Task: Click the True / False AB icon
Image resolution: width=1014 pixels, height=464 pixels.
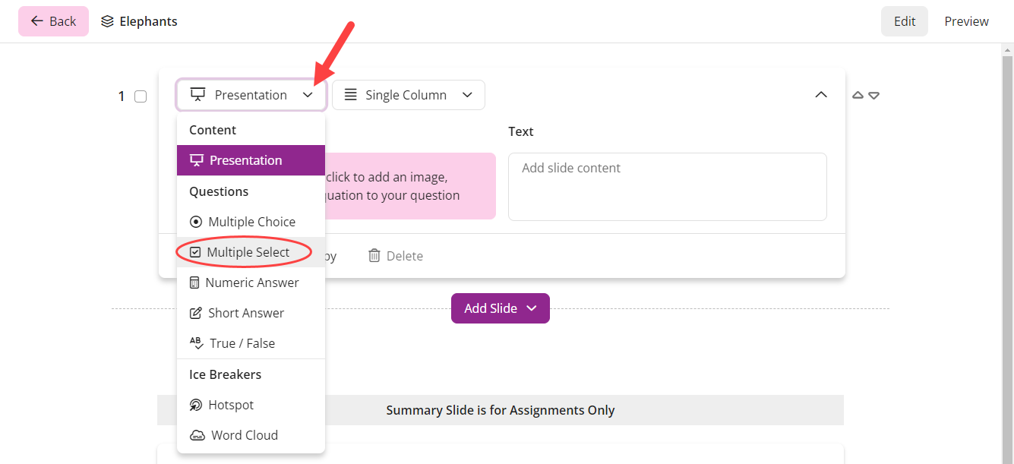Action: pyautogui.click(x=196, y=342)
